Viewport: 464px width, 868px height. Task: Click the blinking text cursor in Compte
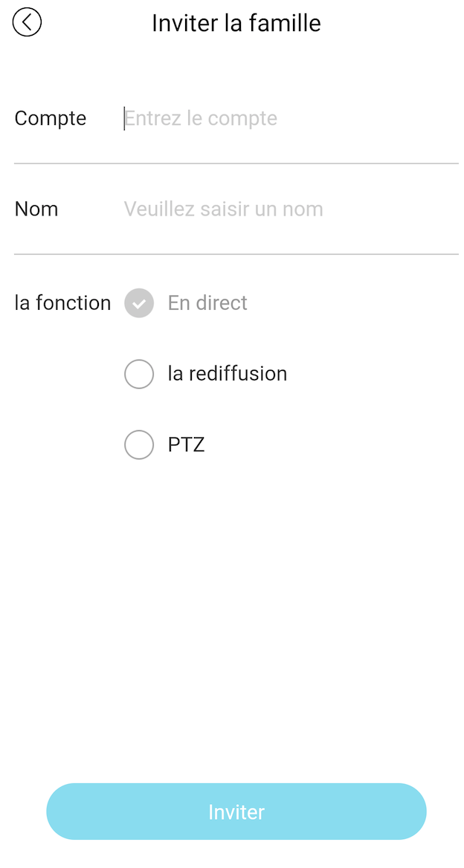(x=124, y=119)
